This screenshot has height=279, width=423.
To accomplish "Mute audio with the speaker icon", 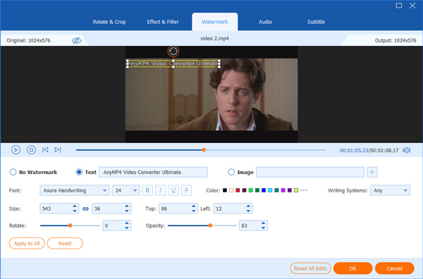I will (407, 150).
